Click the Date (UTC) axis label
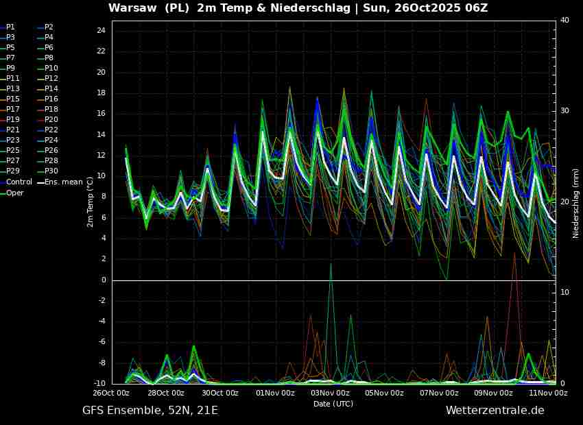This screenshot has width=583, height=425. click(333, 404)
